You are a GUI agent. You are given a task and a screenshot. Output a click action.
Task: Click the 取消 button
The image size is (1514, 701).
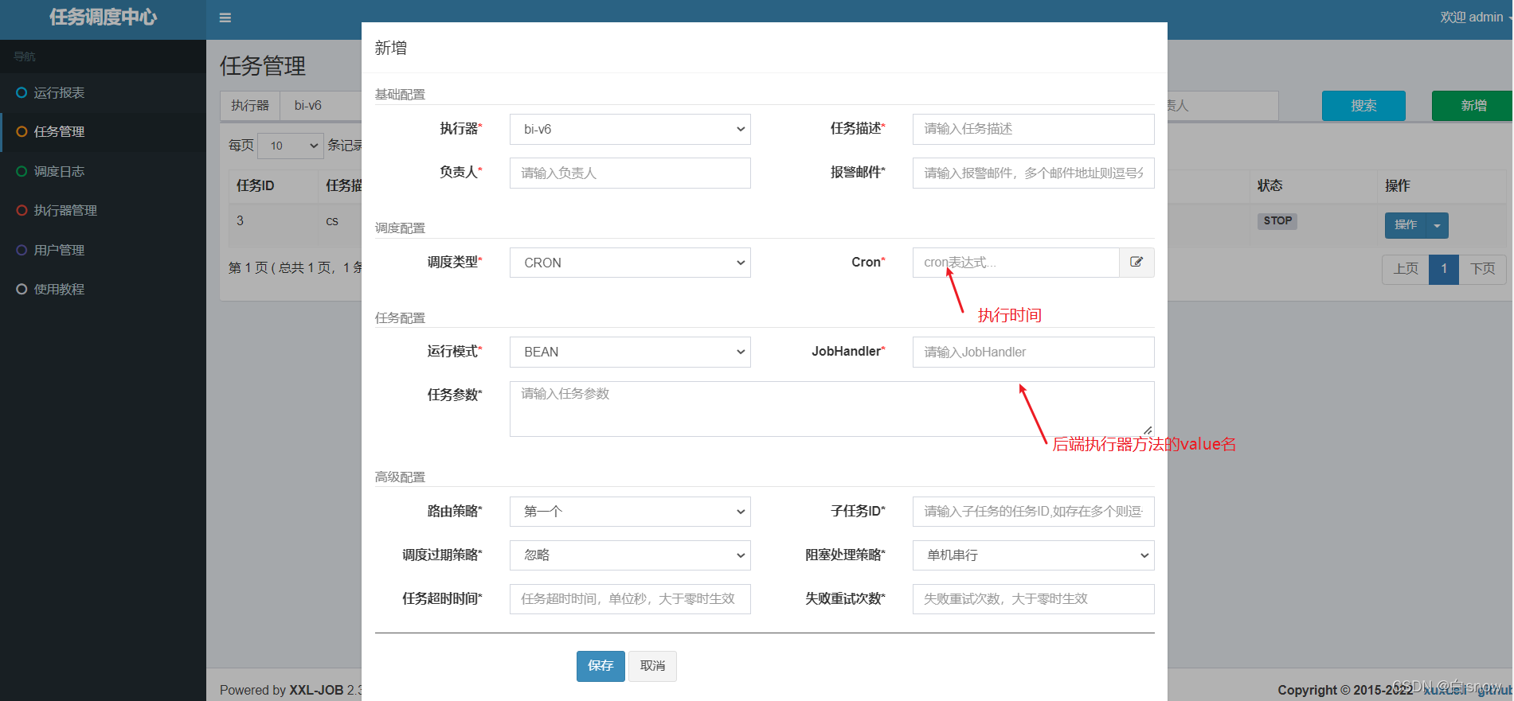[652, 666]
